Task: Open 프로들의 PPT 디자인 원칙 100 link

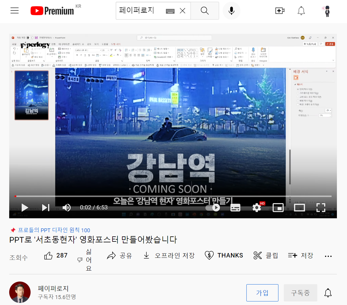Action: (54, 230)
